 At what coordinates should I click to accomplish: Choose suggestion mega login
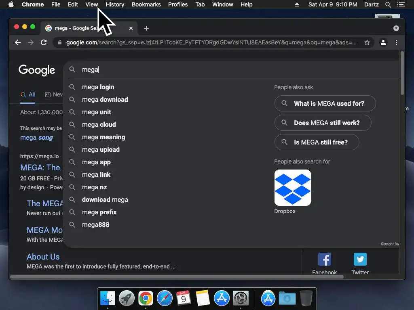pyautogui.click(x=98, y=87)
